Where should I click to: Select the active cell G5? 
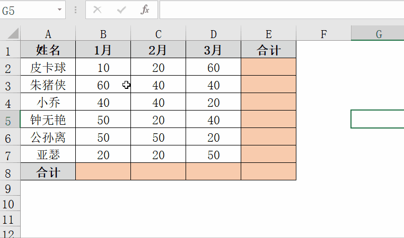tap(377, 120)
